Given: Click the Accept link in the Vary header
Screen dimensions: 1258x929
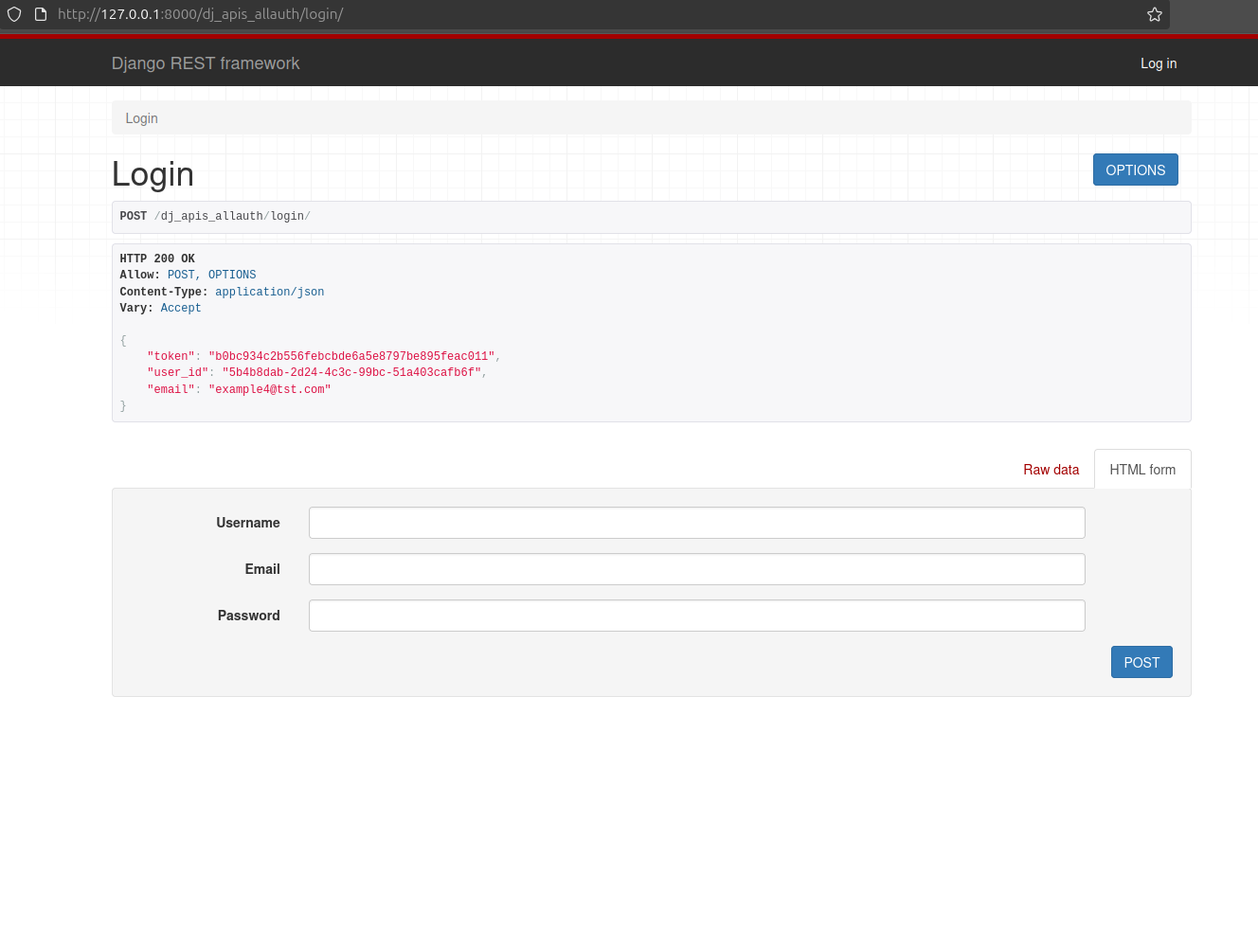Looking at the screenshot, I should point(180,308).
